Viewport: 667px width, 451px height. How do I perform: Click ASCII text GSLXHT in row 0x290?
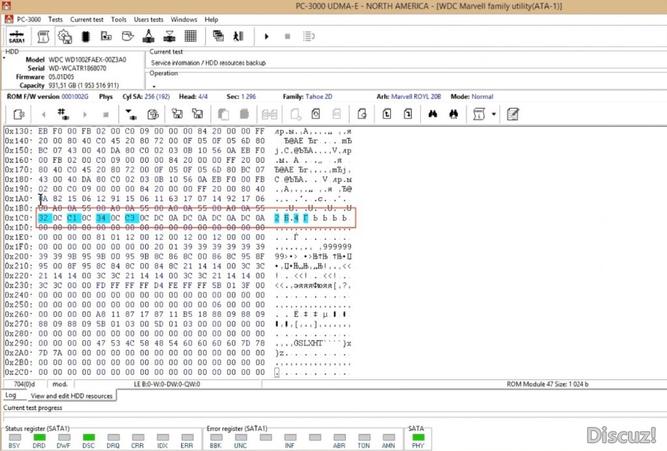point(308,343)
